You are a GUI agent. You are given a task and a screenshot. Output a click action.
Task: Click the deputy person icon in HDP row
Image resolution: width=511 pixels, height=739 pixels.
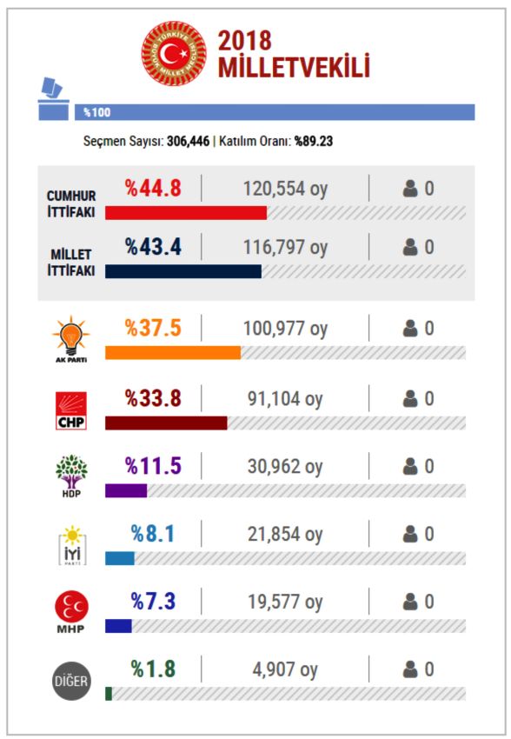point(410,467)
